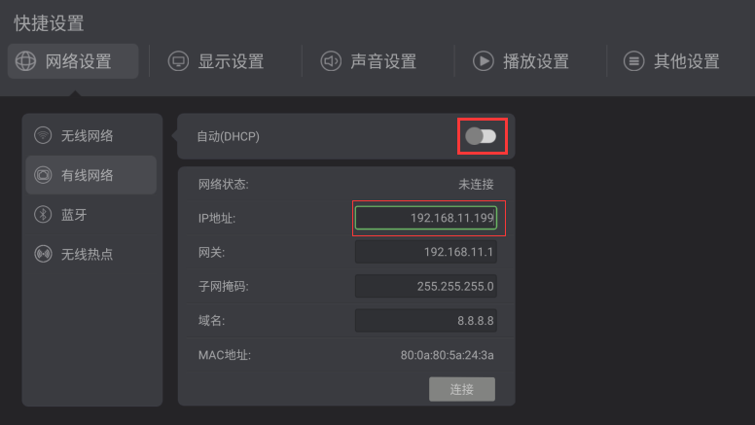
Task: Click the 域名 input field showing 8.8.8.8
Action: coord(425,321)
